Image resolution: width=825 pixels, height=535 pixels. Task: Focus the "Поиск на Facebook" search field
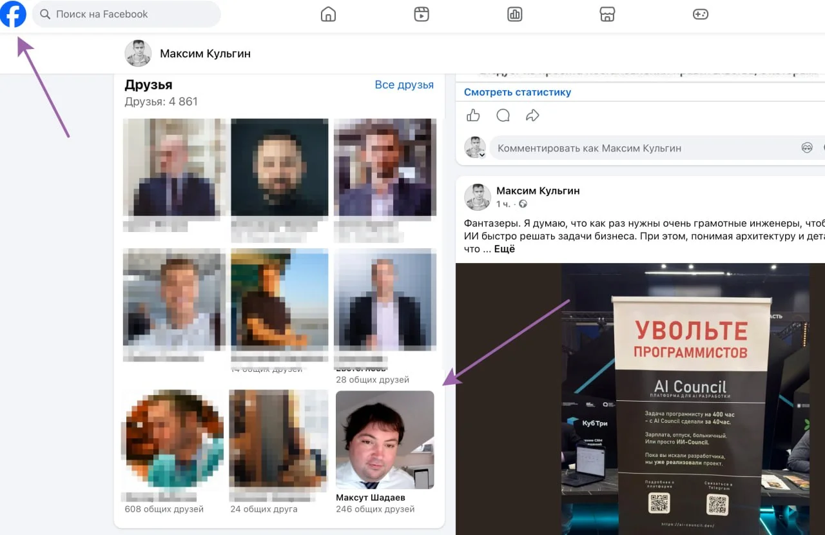(126, 14)
